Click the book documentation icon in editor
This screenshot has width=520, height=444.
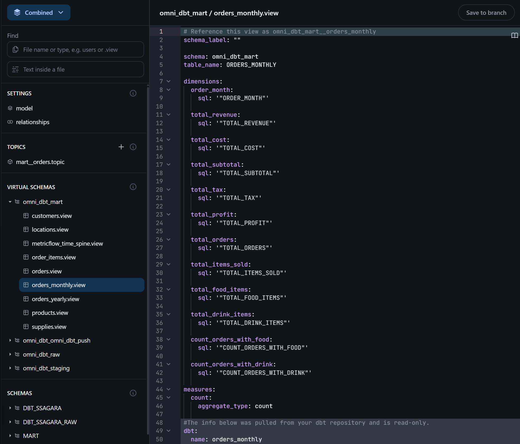[x=514, y=35]
